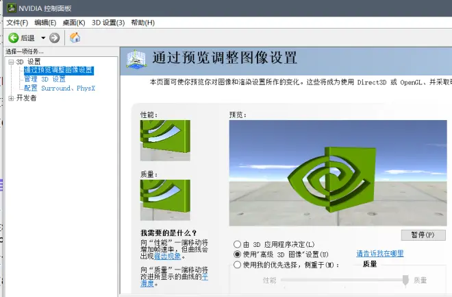
Task: Collapse the 3D 设置 tree node
Action: pos(11,62)
